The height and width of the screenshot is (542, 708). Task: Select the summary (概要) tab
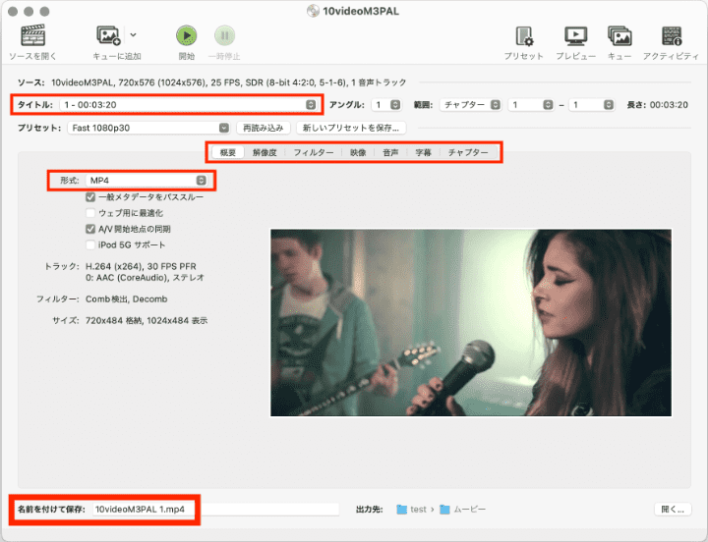(228, 152)
